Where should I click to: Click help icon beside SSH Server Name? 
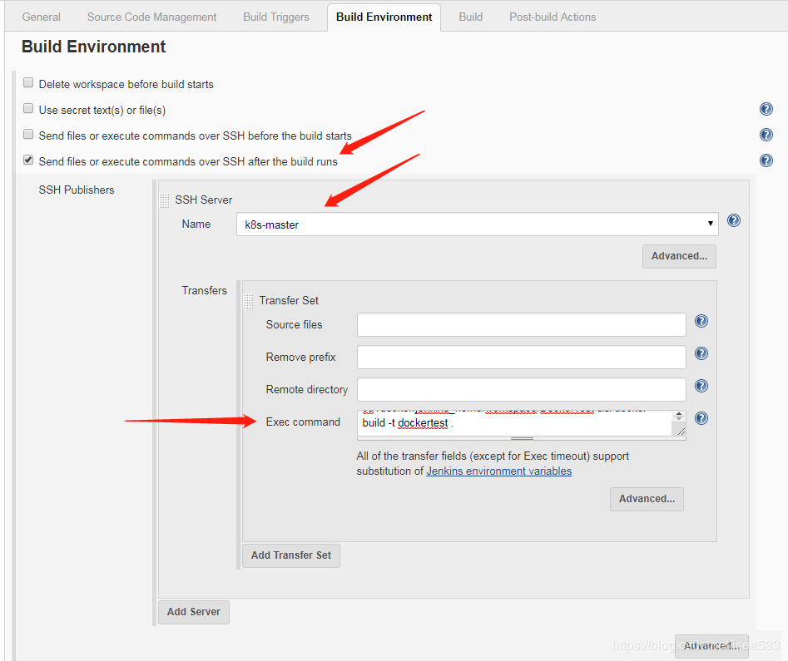[x=734, y=221]
